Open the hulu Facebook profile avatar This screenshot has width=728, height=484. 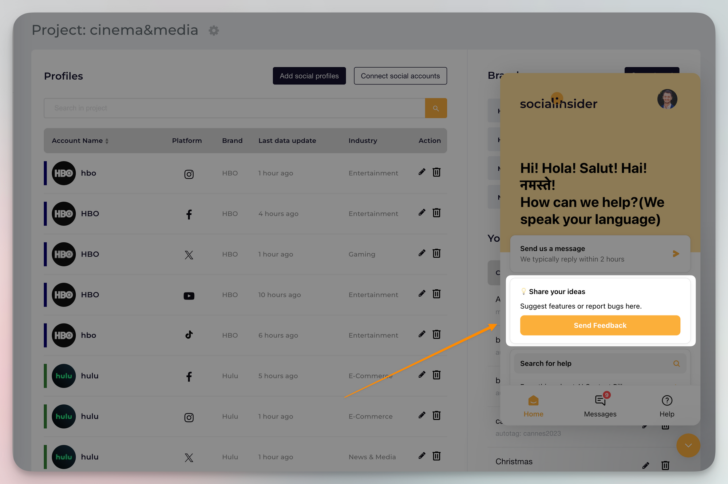click(64, 376)
